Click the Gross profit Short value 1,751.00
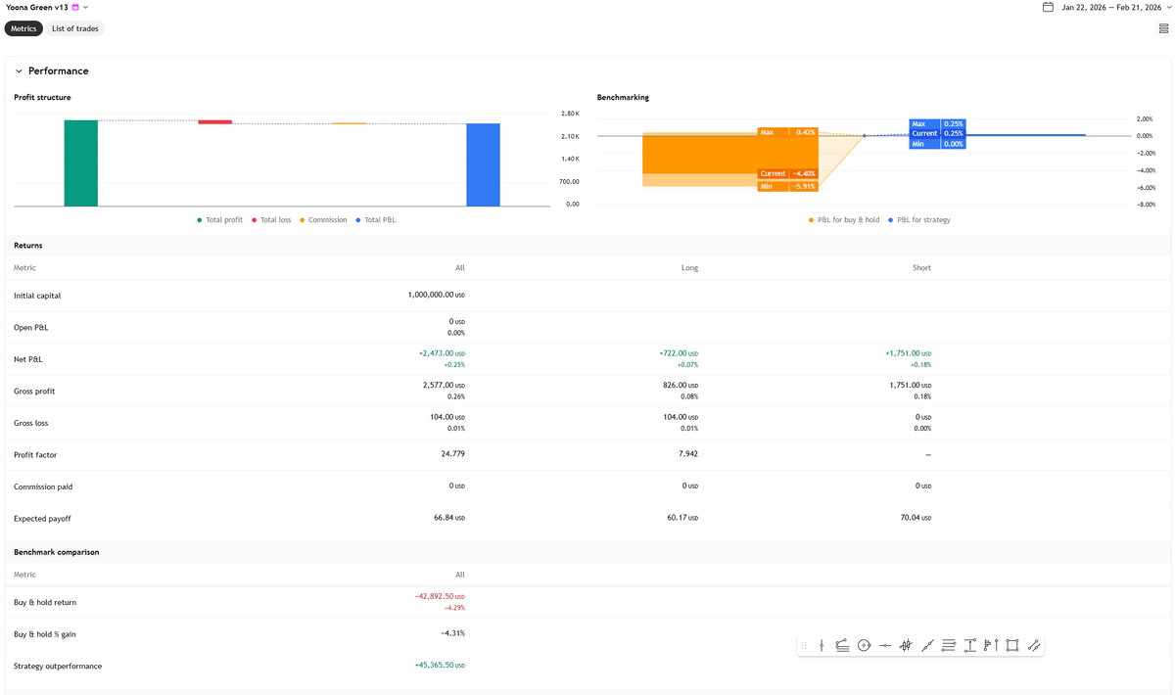1175x695 pixels. 909,385
